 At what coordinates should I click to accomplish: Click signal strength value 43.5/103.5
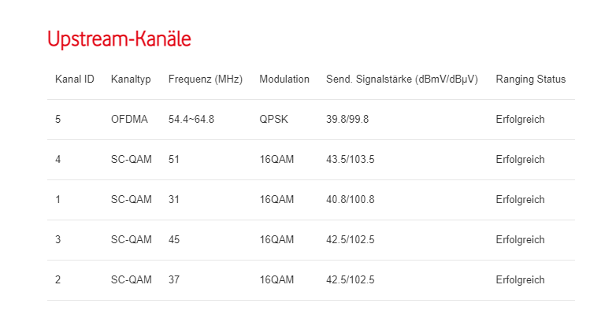pyautogui.click(x=350, y=160)
